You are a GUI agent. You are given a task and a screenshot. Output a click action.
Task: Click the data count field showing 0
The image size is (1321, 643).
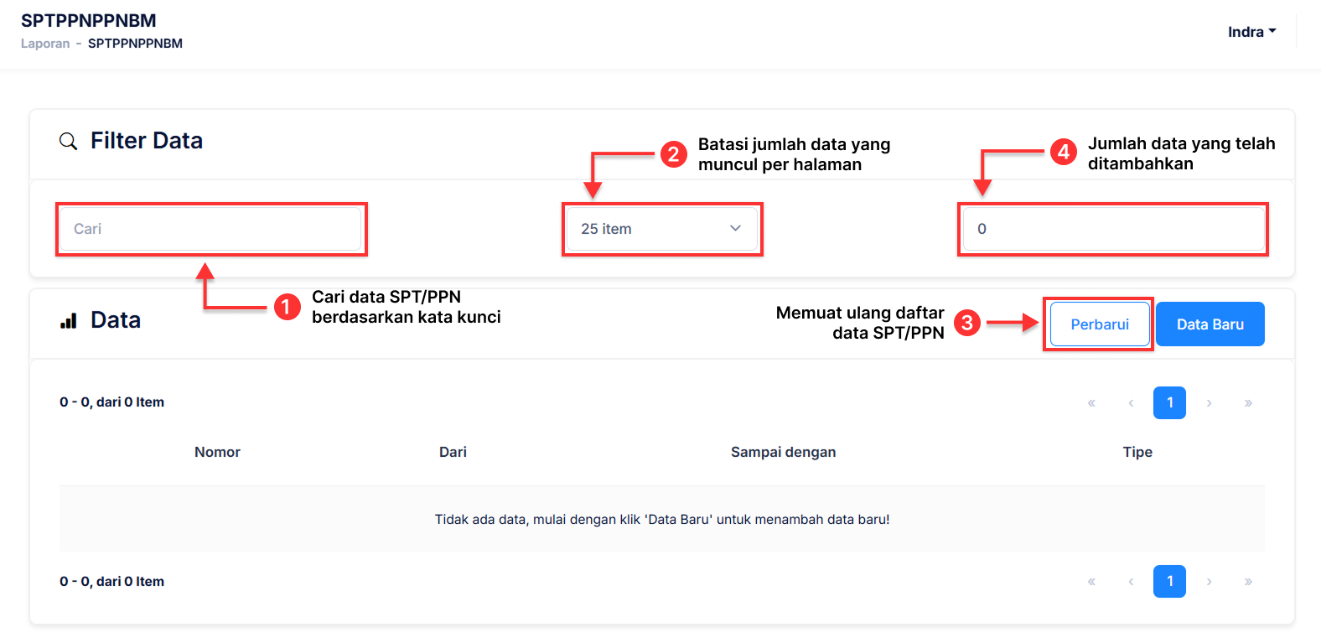[1113, 229]
